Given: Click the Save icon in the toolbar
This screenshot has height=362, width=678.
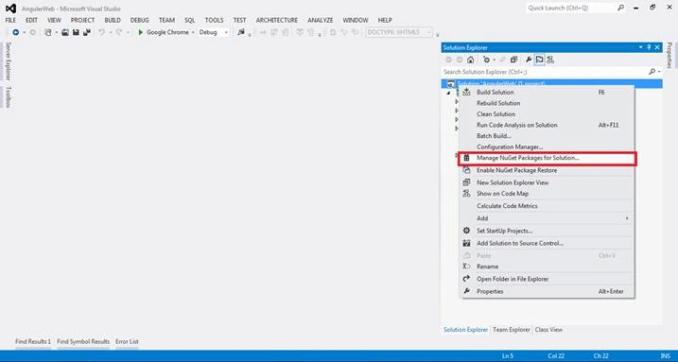Looking at the screenshot, I should pos(76,32).
